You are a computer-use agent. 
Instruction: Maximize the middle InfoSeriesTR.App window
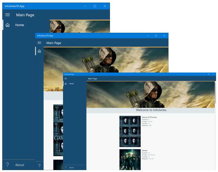pyautogui.click(x=156, y=36)
